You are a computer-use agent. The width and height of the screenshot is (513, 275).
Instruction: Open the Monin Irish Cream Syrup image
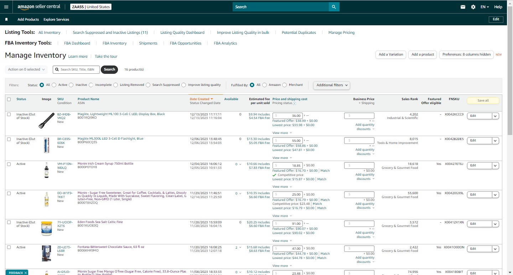coord(46,170)
